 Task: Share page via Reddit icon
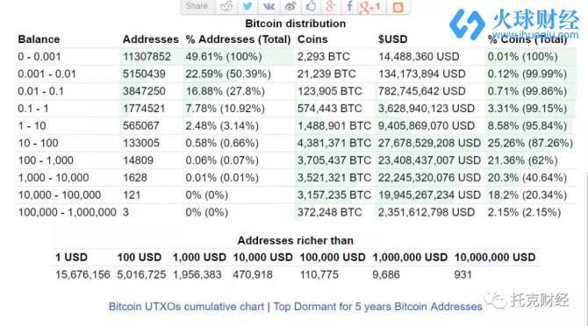[x=226, y=6]
